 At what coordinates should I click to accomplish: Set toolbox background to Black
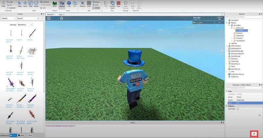(x=21, y=135)
